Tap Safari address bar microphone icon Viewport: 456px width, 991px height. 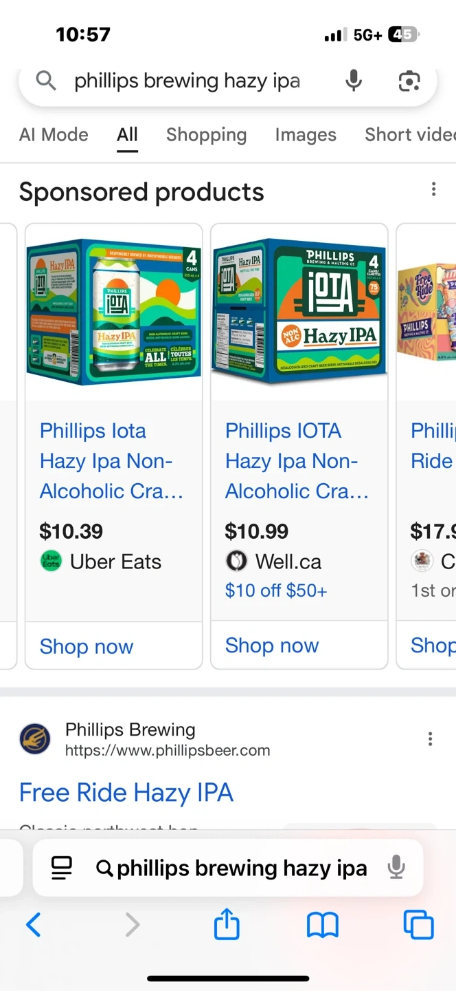(396, 868)
